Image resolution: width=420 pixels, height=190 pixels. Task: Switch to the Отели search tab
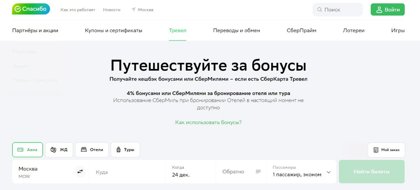click(92, 149)
